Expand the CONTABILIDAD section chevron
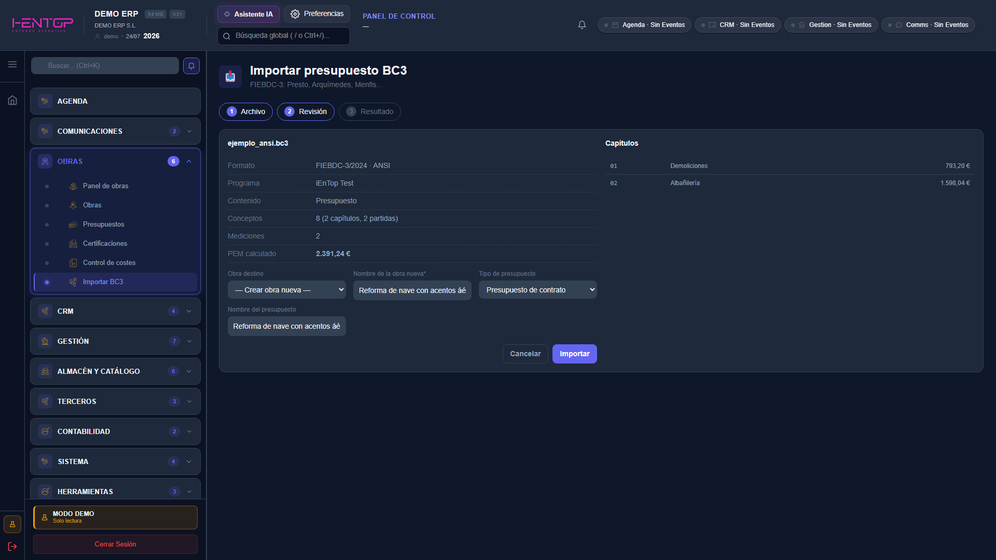Screen dimensions: 996x560 coord(189,431)
